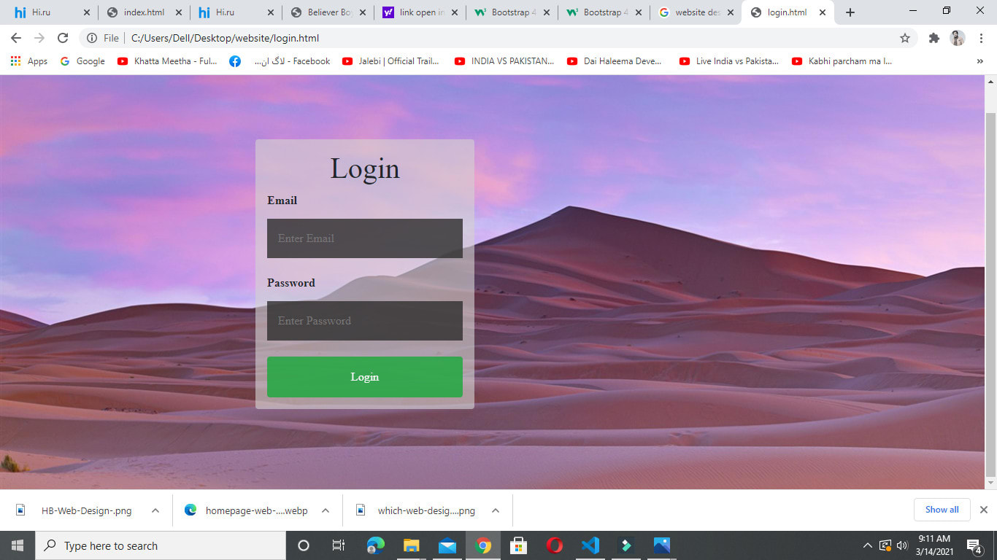Open a new tab with plus button

point(850,12)
